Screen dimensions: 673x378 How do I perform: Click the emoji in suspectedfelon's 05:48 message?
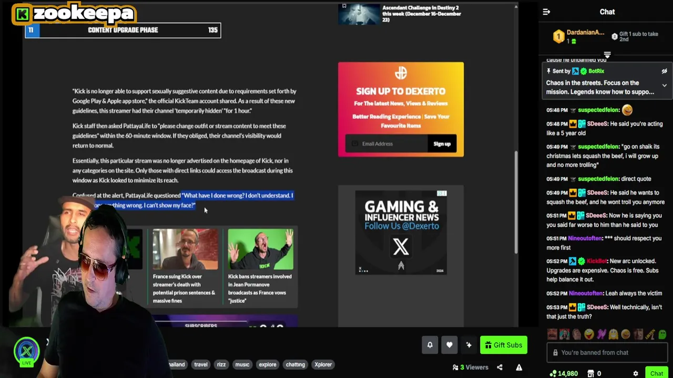point(627,110)
